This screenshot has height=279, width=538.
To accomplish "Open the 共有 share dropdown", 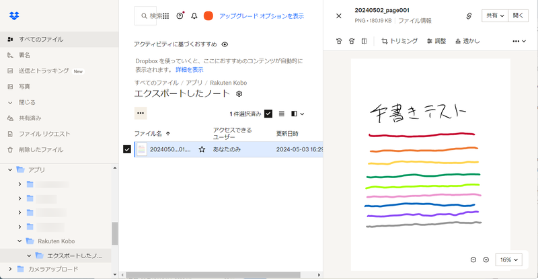I will point(495,15).
